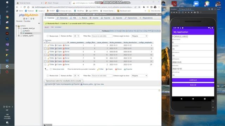Viewport: 225px width, 126px height.
Task: Click Favoritas link in phpMyAdmin sidebar
Action: click(27, 21)
